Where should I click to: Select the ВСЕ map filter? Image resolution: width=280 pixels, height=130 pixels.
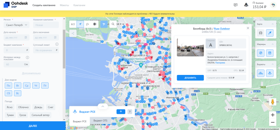[73, 24]
